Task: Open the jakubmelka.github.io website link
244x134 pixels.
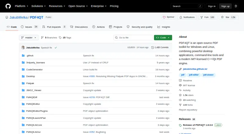Action: pyautogui.click(x=195, y=69)
